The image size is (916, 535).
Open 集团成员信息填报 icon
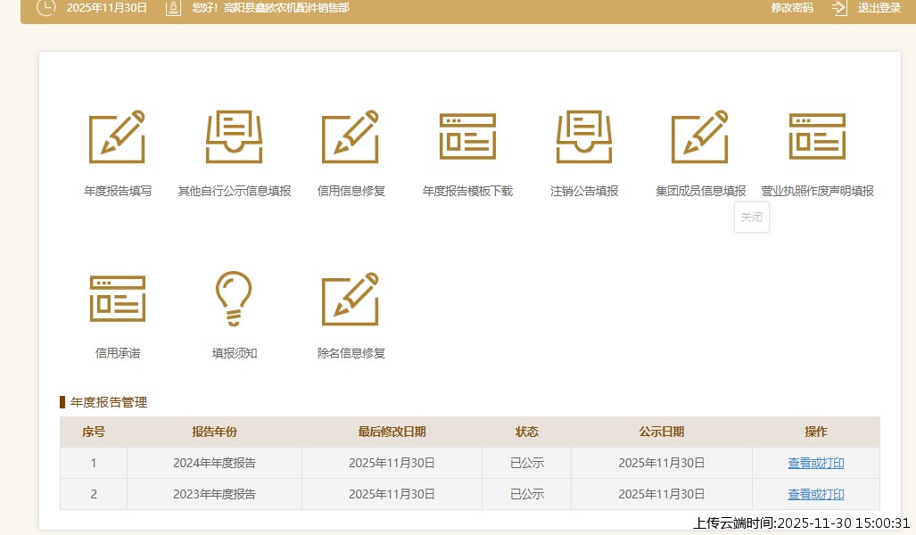pos(700,137)
